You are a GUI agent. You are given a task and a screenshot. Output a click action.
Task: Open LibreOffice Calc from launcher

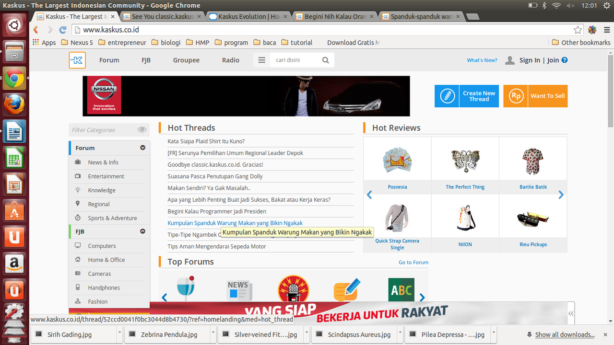point(14,157)
